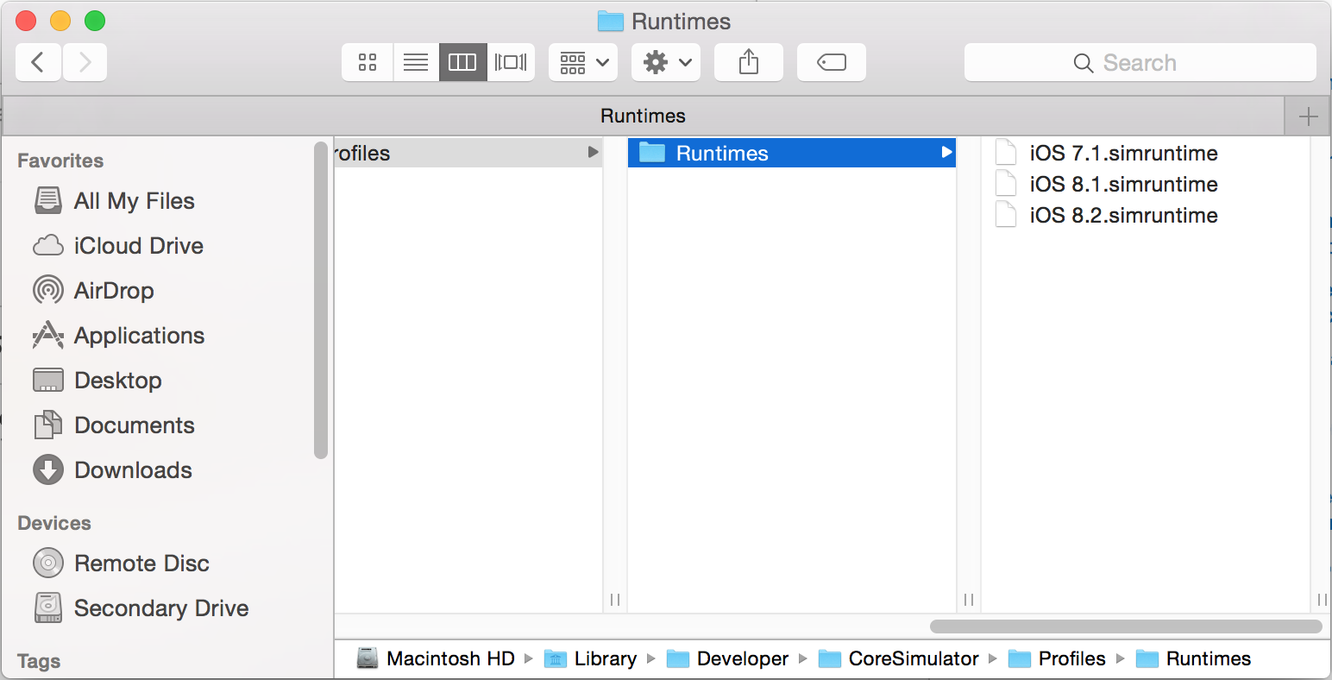Screen dimensions: 1332x680
Task: Click CoreSimulator in path bar
Action: coord(898,659)
